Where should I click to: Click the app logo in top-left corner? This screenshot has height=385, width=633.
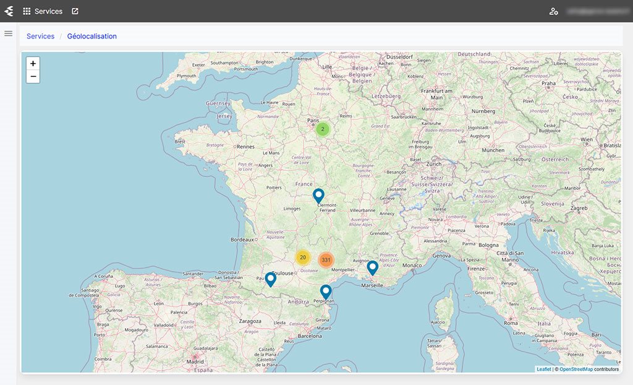[9, 11]
